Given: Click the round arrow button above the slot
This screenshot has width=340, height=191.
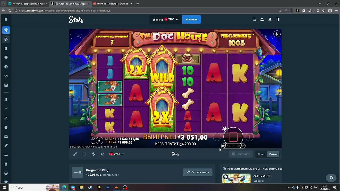Looking at the screenshot, I should tap(277, 34).
